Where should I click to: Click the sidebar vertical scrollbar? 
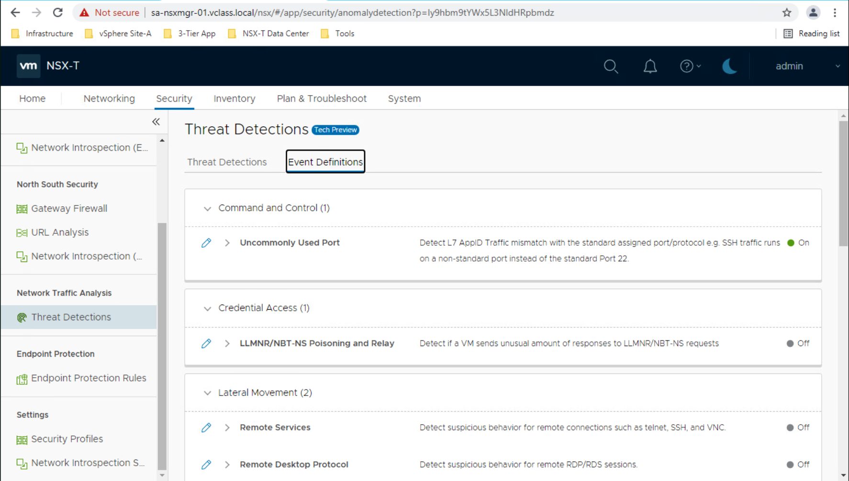[x=162, y=347]
